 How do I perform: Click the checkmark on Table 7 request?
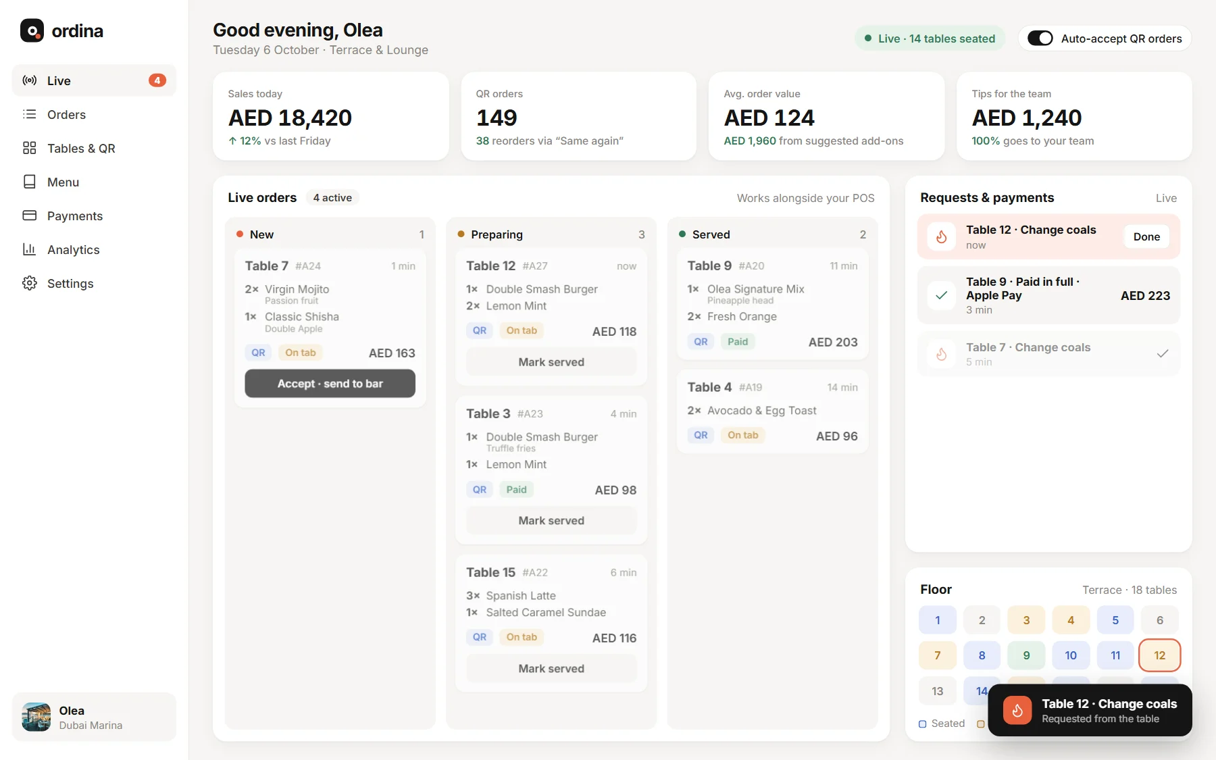(1163, 353)
